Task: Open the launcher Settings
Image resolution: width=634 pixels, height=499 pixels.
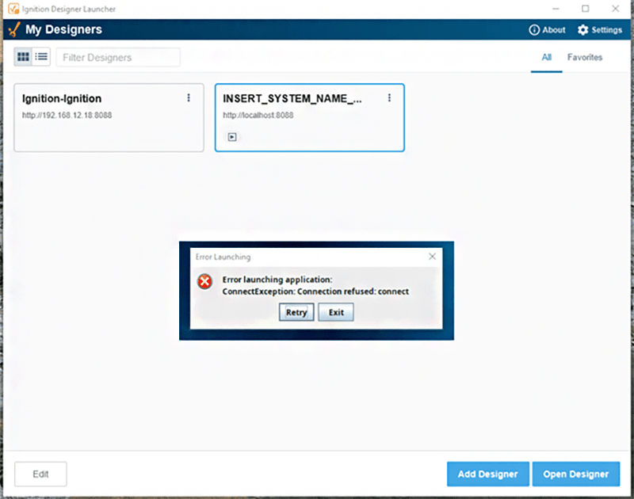Action: [600, 30]
